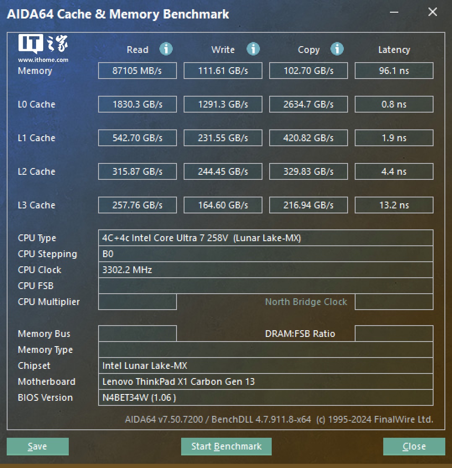This screenshot has height=468, width=452.
Task: Click the CPU Clock 3302.2 MHz field
Action: [265, 270]
